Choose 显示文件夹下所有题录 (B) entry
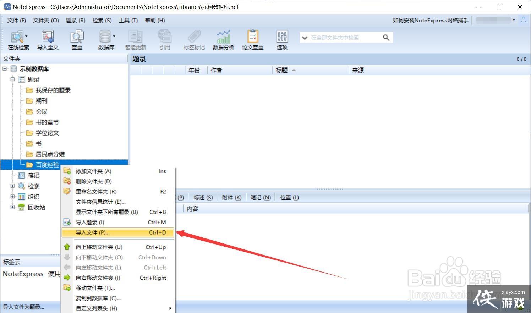Viewport: 531px width, 313px height. (118, 212)
